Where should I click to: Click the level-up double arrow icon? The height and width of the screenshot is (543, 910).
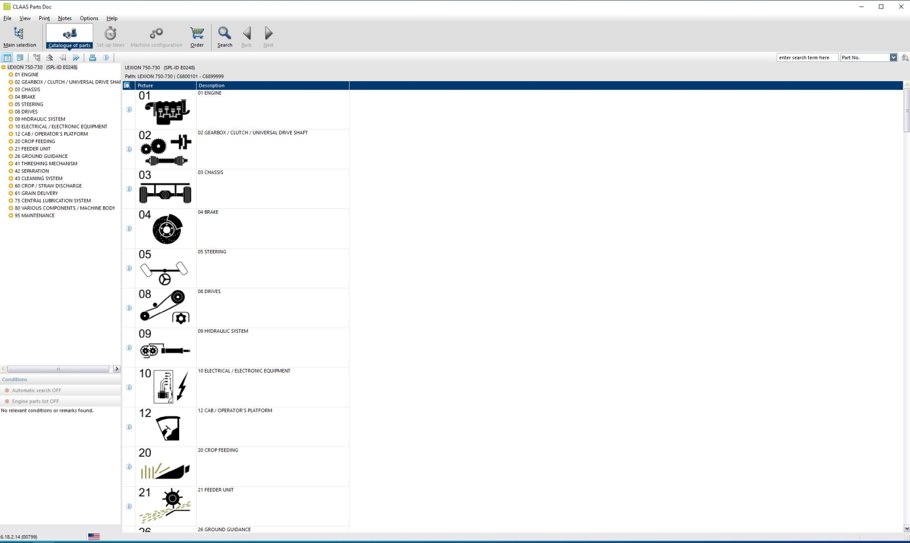tap(49, 57)
